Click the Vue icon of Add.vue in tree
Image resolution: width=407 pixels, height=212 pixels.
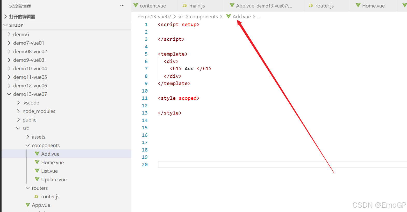click(x=37, y=154)
